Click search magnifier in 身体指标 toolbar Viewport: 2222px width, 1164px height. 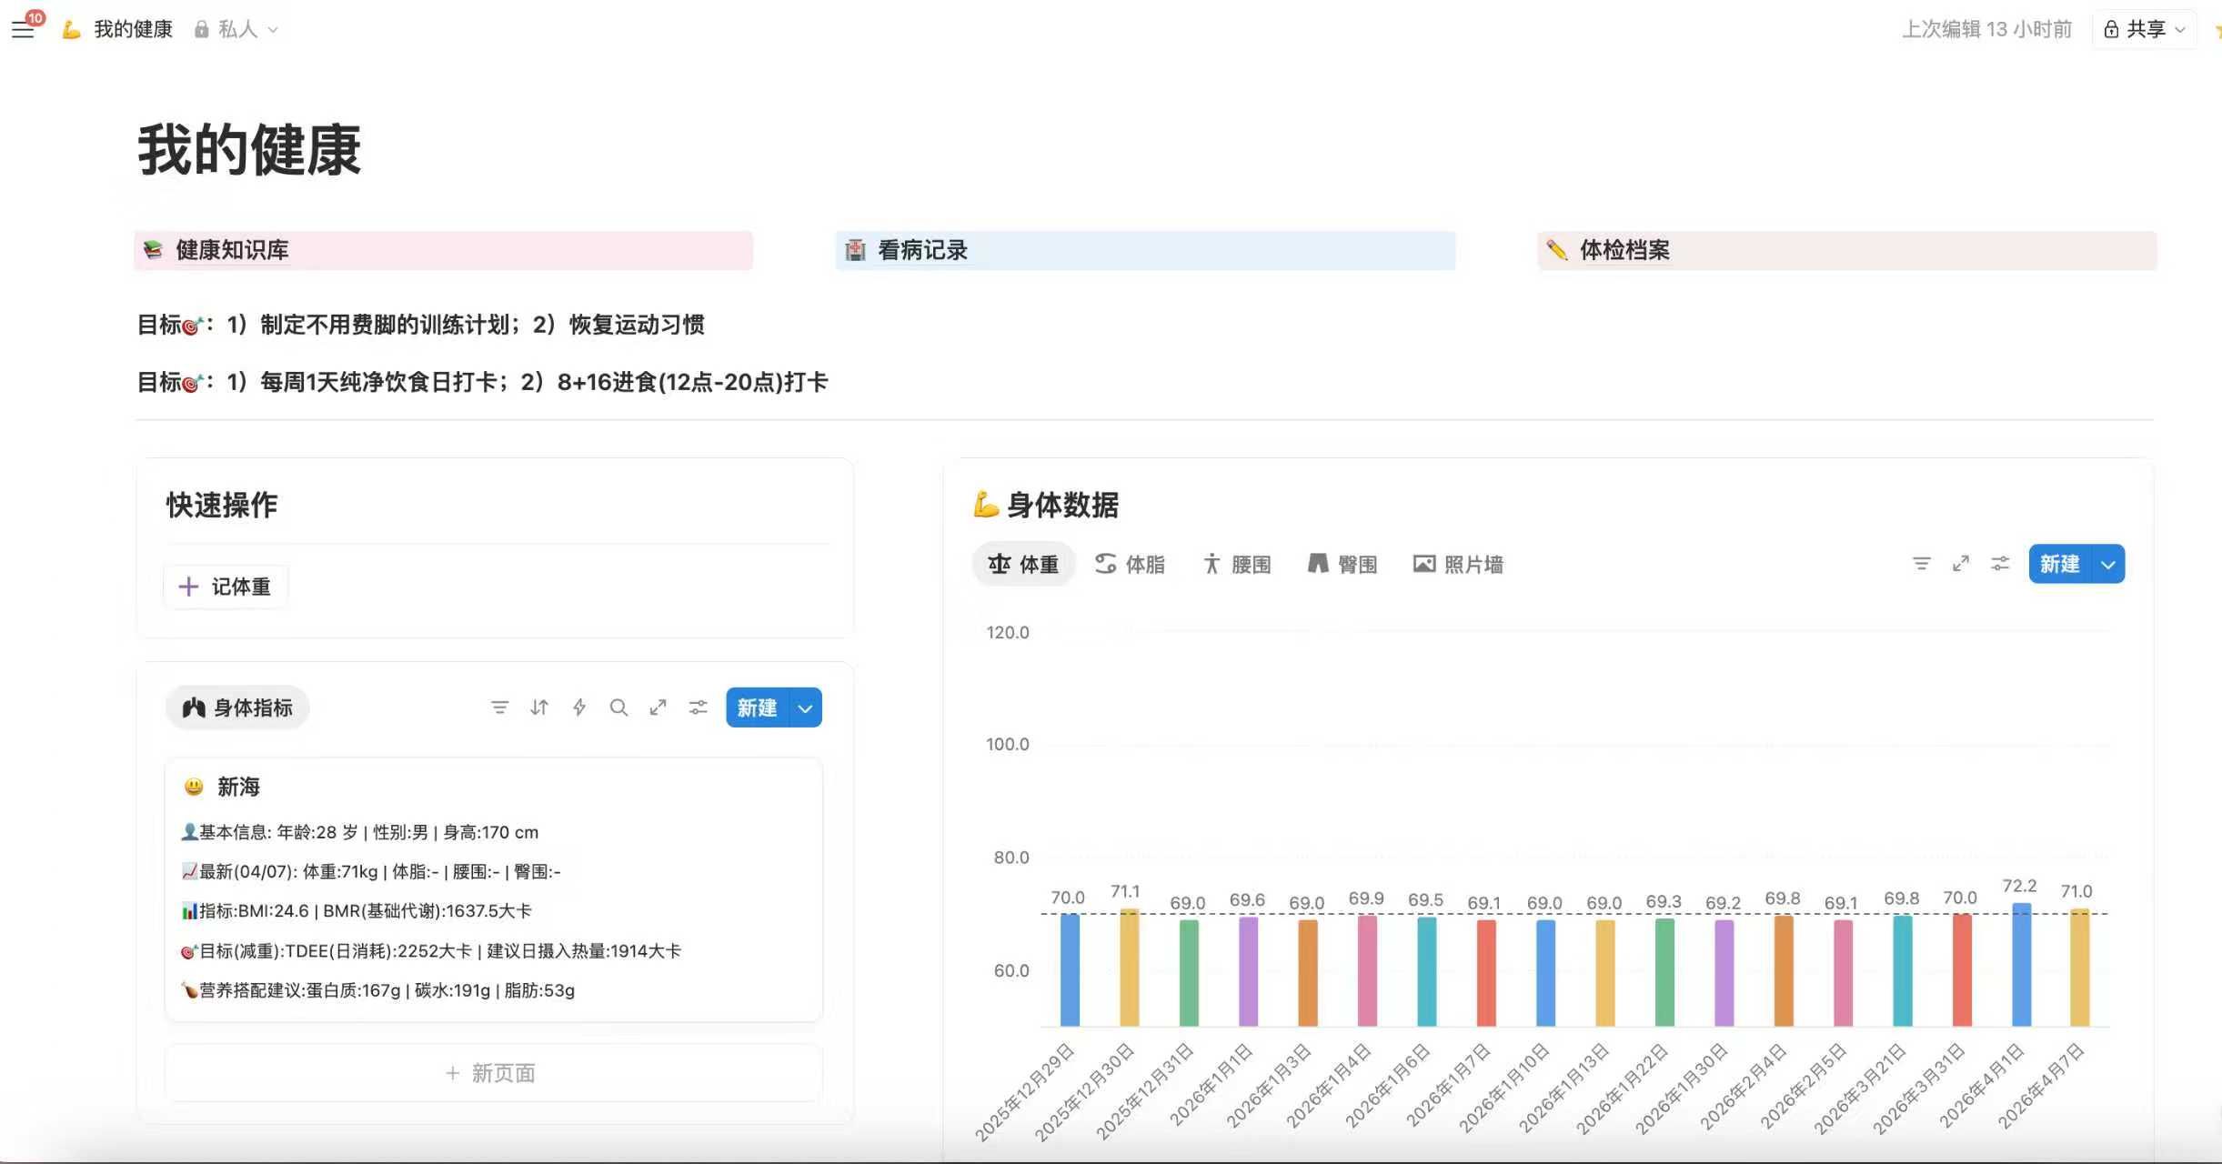tap(618, 707)
